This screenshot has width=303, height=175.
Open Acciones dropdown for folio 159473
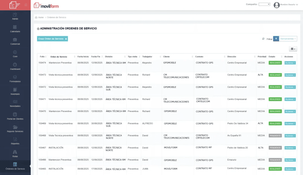tap(290, 75)
